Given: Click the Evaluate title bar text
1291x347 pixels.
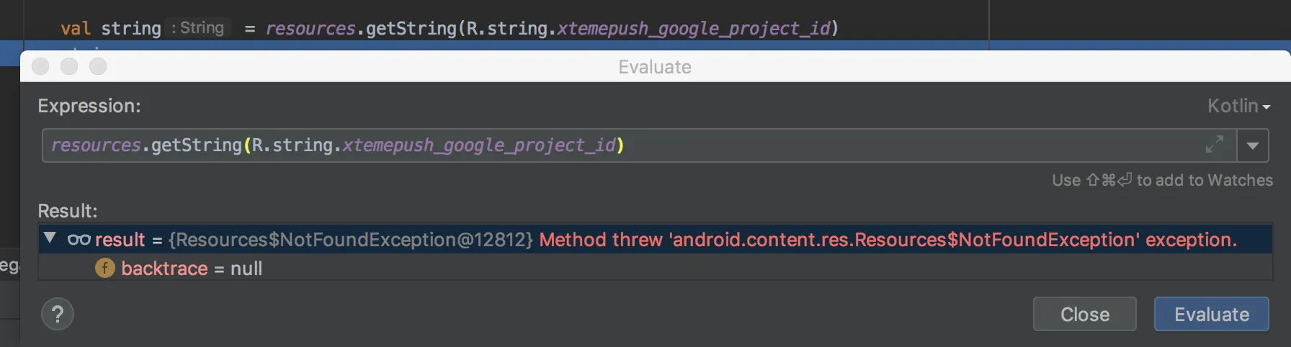Looking at the screenshot, I should coord(654,67).
